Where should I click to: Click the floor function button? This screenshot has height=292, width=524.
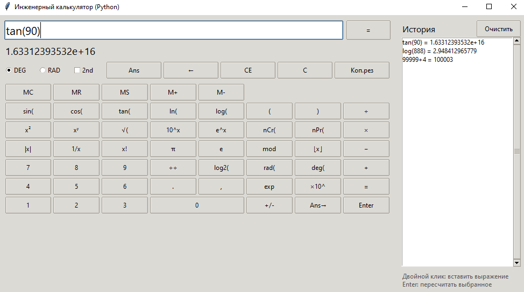(x=317, y=149)
